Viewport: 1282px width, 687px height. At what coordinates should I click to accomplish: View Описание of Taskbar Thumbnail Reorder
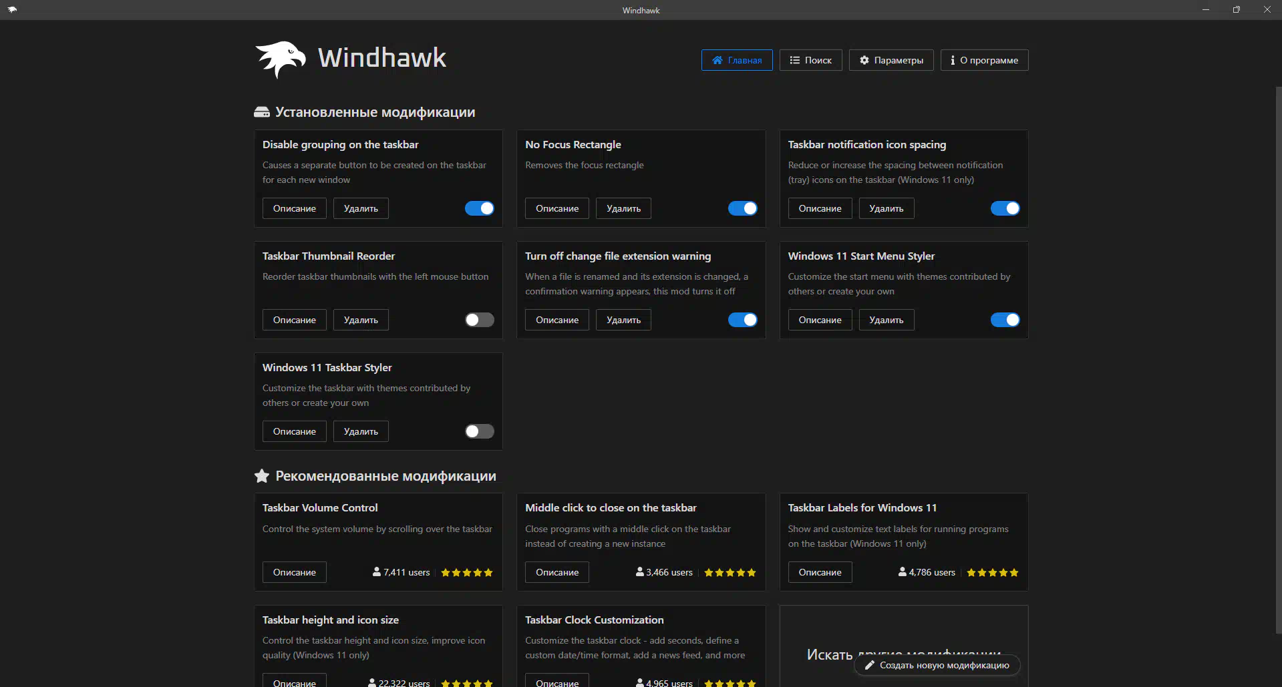click(295, 320)
